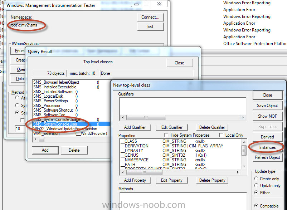
Task: Click the Delete Qualifier button
Action: tap(212, 127)
